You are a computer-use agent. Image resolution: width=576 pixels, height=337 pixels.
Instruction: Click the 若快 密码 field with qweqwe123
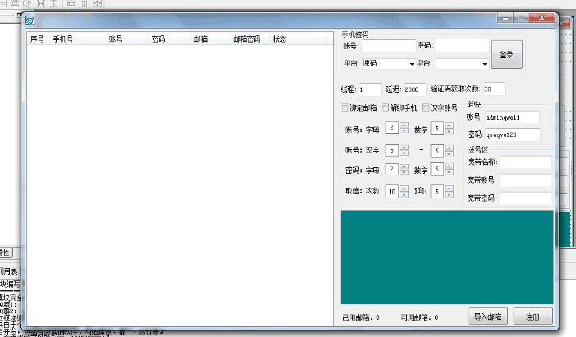(513, 134)
